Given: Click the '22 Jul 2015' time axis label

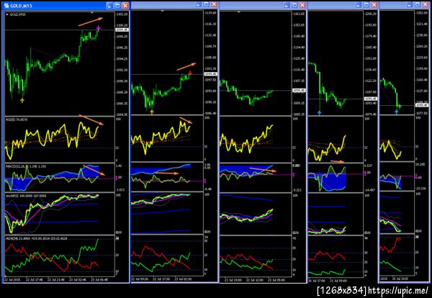Looking at the screenshot, I should click(12, 279).
